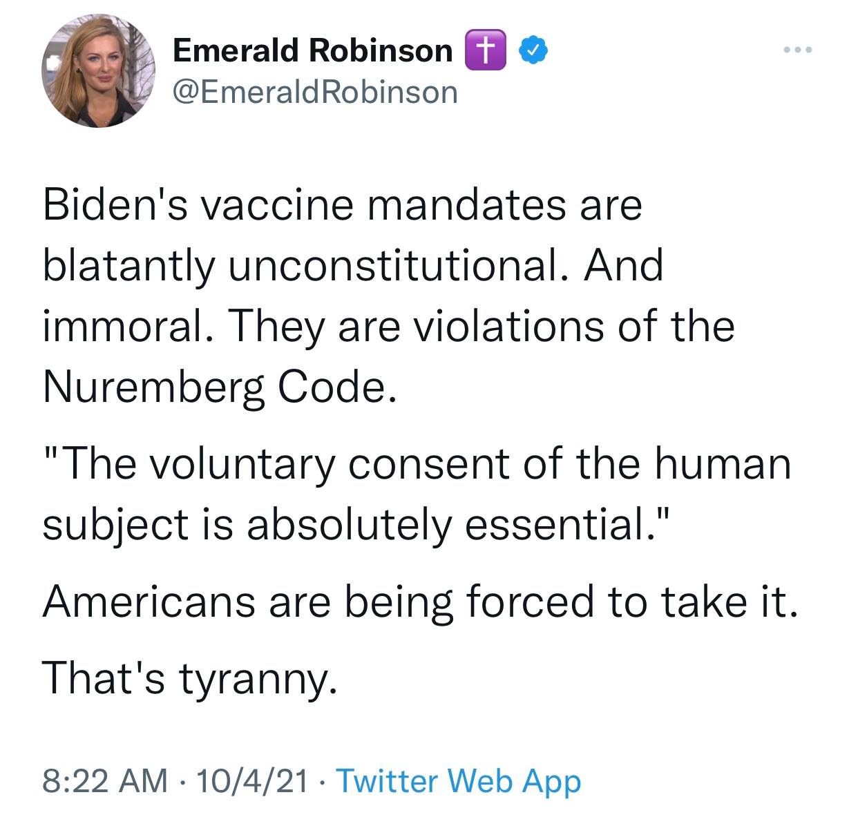Click the blue verified checkmark badge
The image size is (858, 817).
533,50
